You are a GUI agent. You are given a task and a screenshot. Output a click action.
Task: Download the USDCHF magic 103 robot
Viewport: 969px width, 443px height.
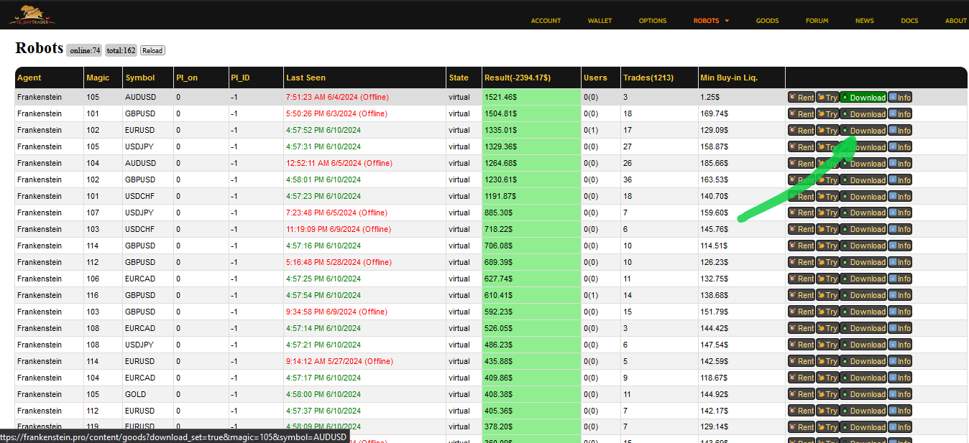pyautogui.click(x=863, y=230)
